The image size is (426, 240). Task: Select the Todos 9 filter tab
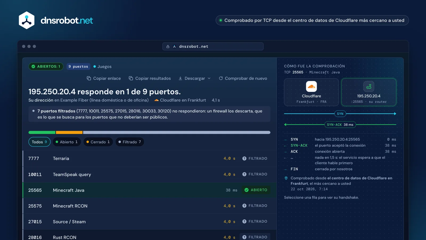click(39, 142)
